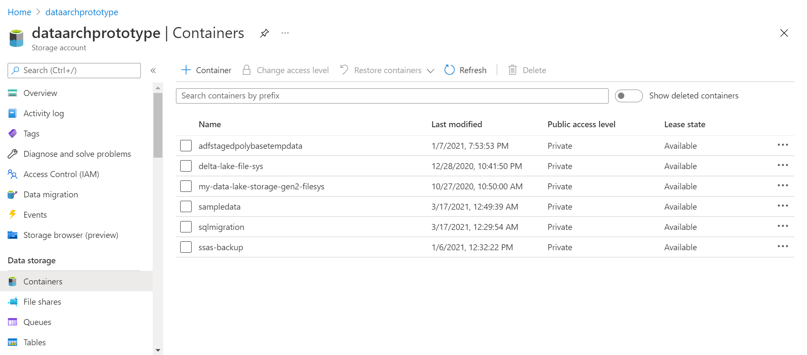Open row menu for sqlmigration
807x355 pixels.
tap(782, 226)
